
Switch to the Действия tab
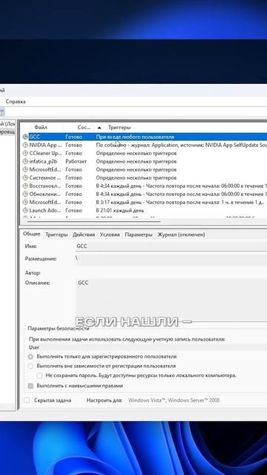pos(84,235)
